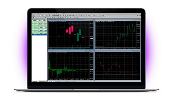Switch chart to candlesticks type
Image resolution: width=173 pixels, height=104 pixels.
pos(79,16)
